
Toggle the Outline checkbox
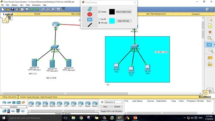click(99, 12)
